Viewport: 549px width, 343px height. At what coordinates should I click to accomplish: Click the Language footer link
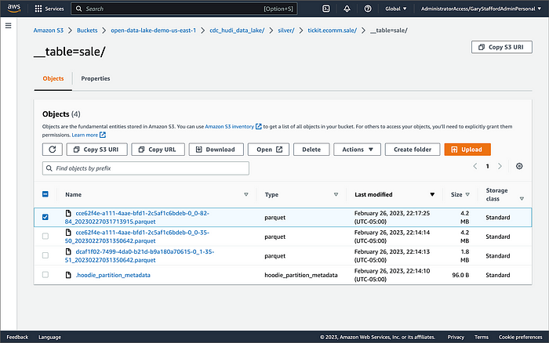(x=49, y=337)
